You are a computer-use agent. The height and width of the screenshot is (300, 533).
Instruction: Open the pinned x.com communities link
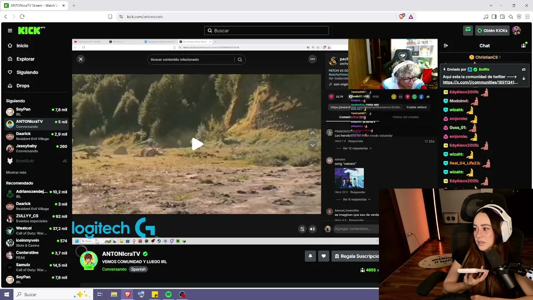click(480, 82)
